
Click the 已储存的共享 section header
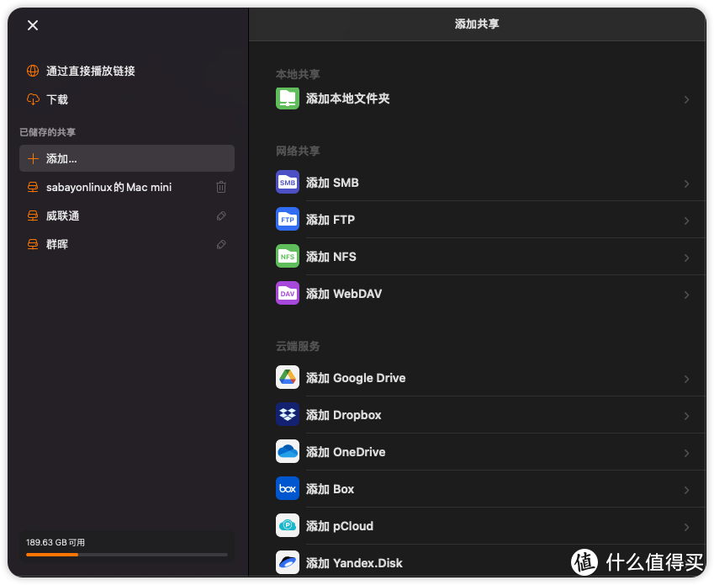[x=47, y=132]
